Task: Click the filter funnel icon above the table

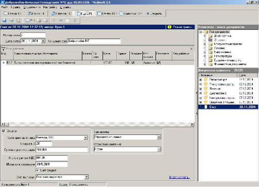Action: click(x=3, y=49)
